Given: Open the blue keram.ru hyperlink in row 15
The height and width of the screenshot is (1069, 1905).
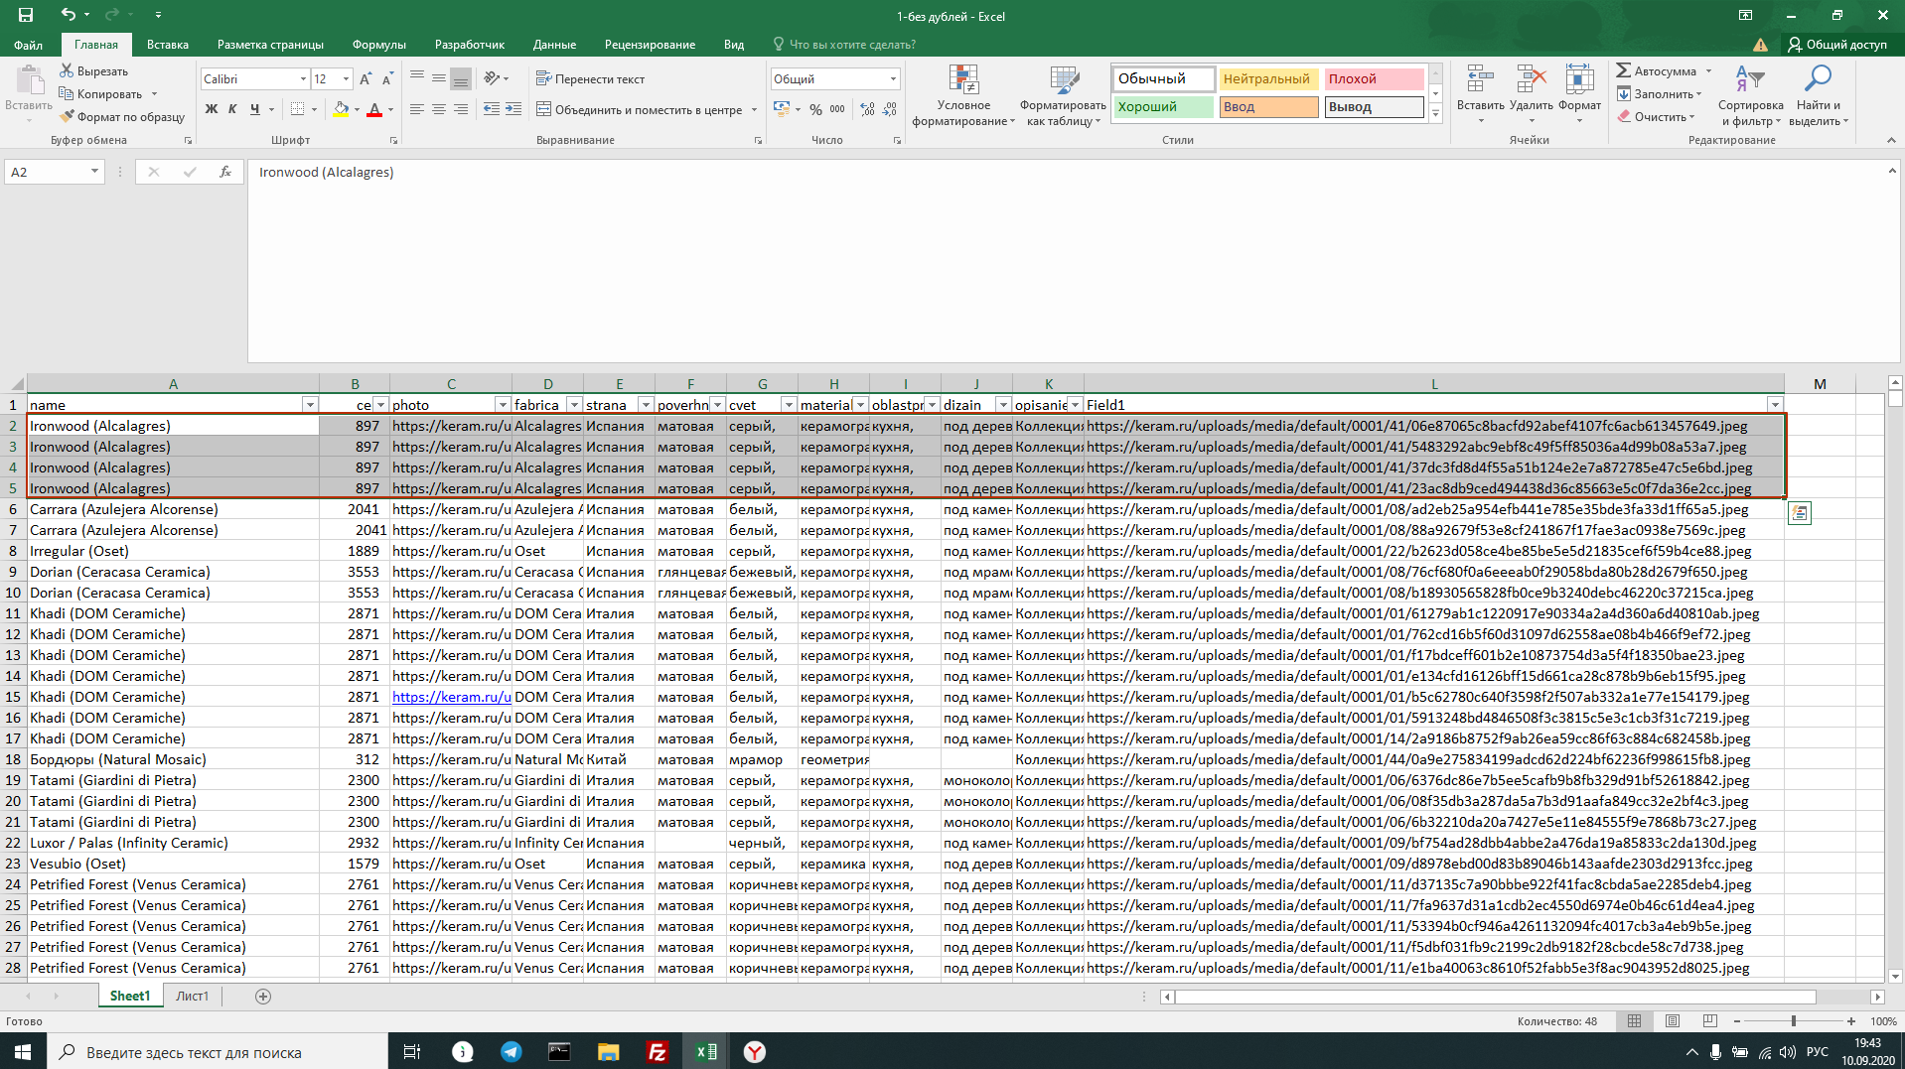Looking at the screenshot, I should point(451,697).
